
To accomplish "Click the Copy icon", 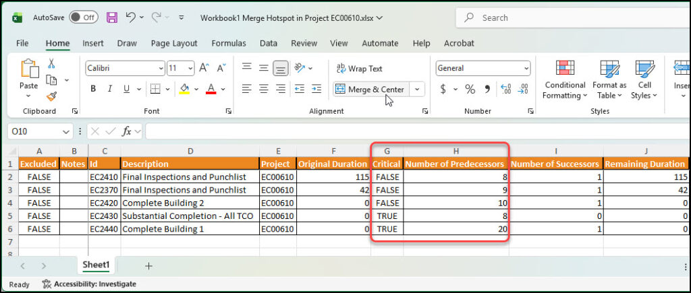I will [x=52, y=80].
